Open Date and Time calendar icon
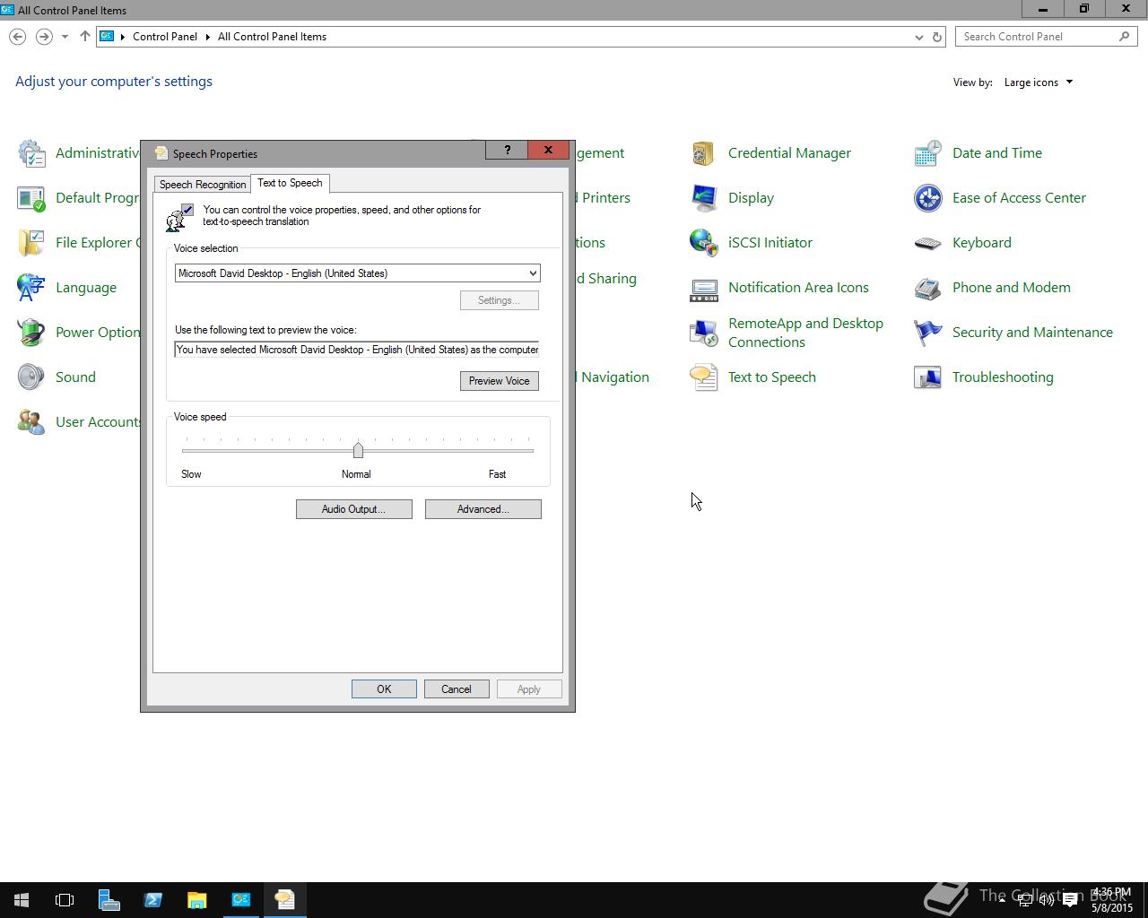 point(928,153)
